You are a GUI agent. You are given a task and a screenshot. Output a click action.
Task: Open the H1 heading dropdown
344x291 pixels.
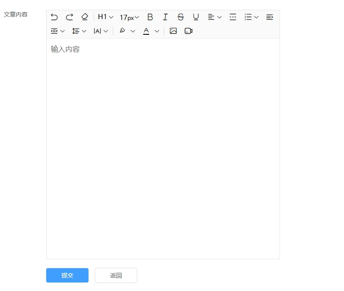[x=105, y=17]
